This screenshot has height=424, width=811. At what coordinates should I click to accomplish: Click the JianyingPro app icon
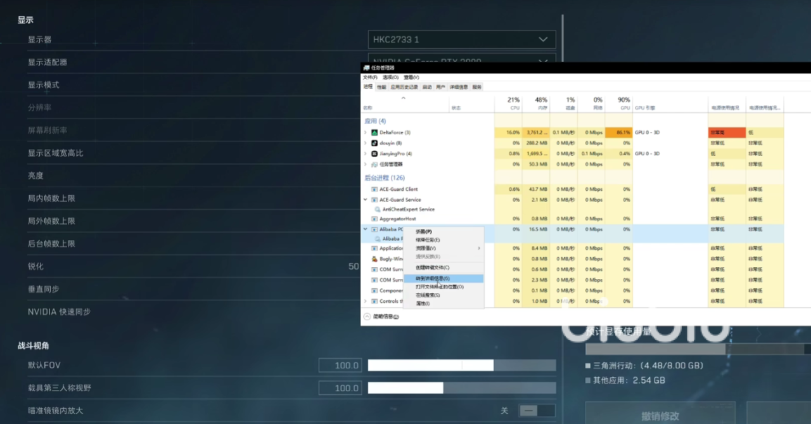pyautogui.click(x=374, y=153)
